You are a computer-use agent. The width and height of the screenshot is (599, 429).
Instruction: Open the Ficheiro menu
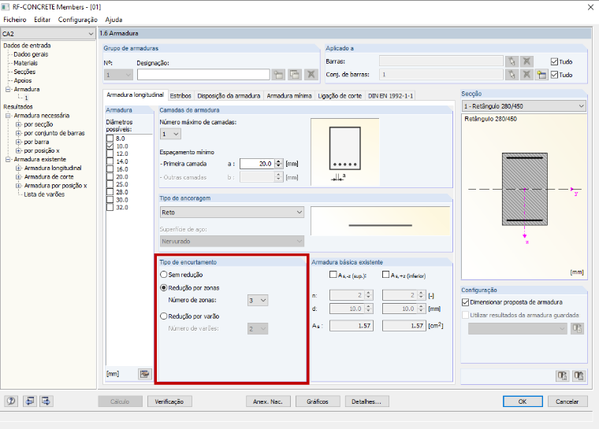15,20
